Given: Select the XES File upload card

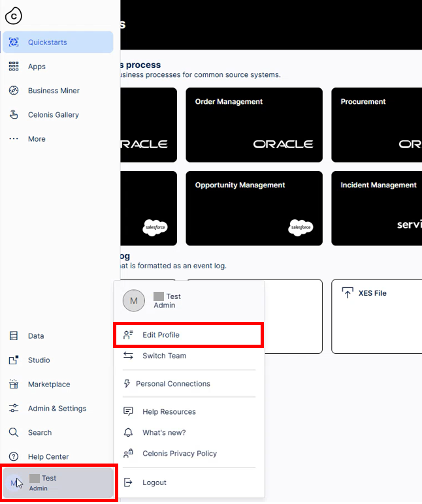Looking at the screenshot, I should [377, 316].
